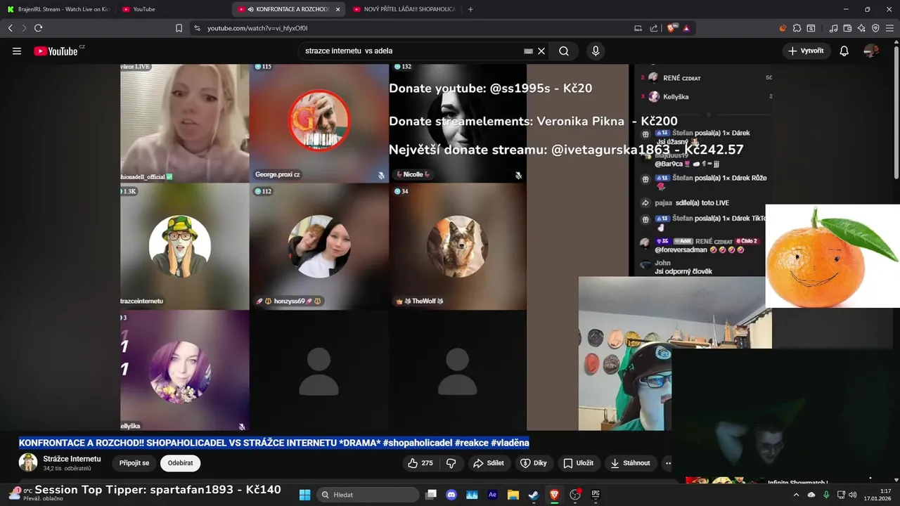Click the Vytvořit create button
Viewport: 900px width, 506px height.
click(806, 51)
